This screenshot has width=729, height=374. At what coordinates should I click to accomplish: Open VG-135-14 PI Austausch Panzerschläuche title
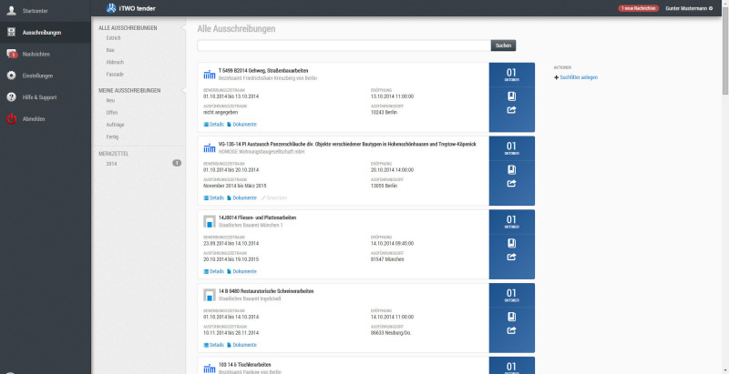click(347, 145)
